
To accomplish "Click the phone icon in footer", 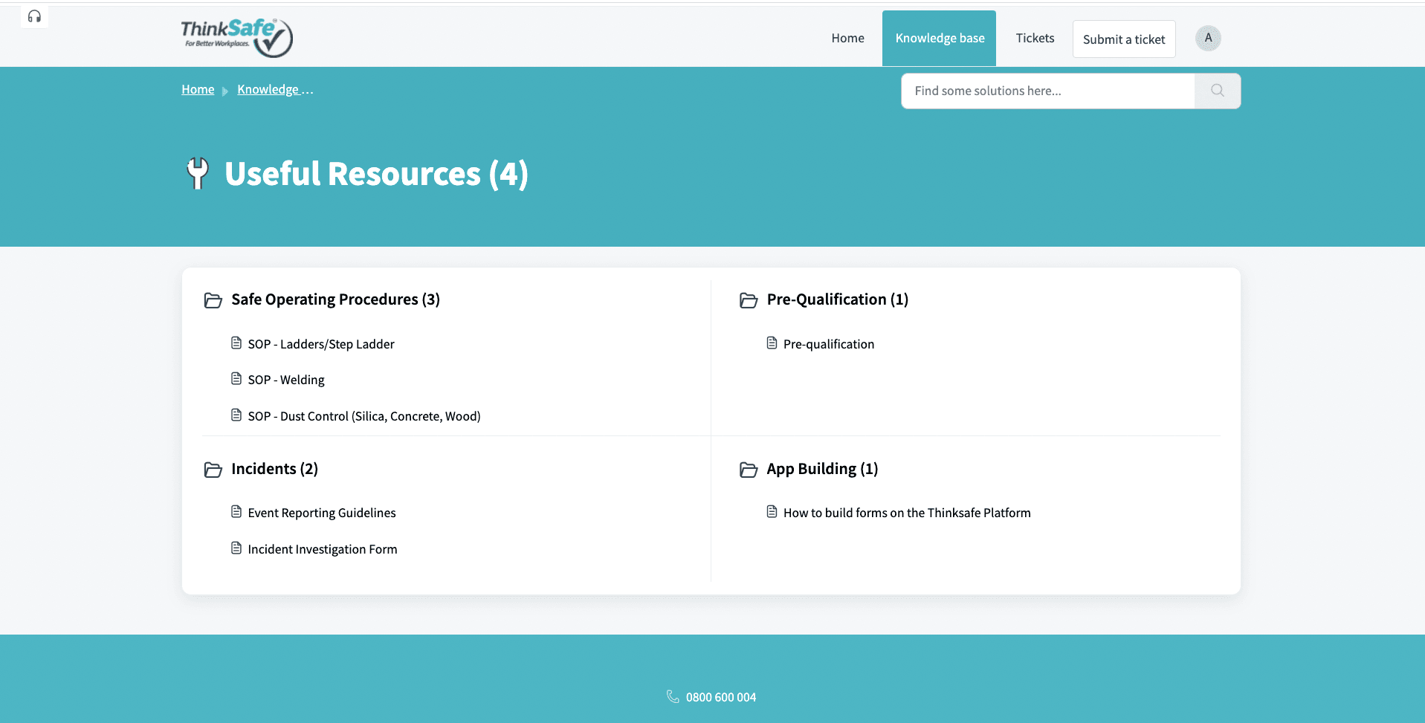I will (673, 697).
